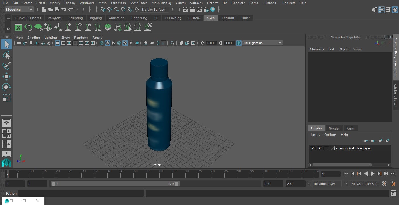Click the snap to grids magnet icon
Screen dimensions: 399x205
103,10
